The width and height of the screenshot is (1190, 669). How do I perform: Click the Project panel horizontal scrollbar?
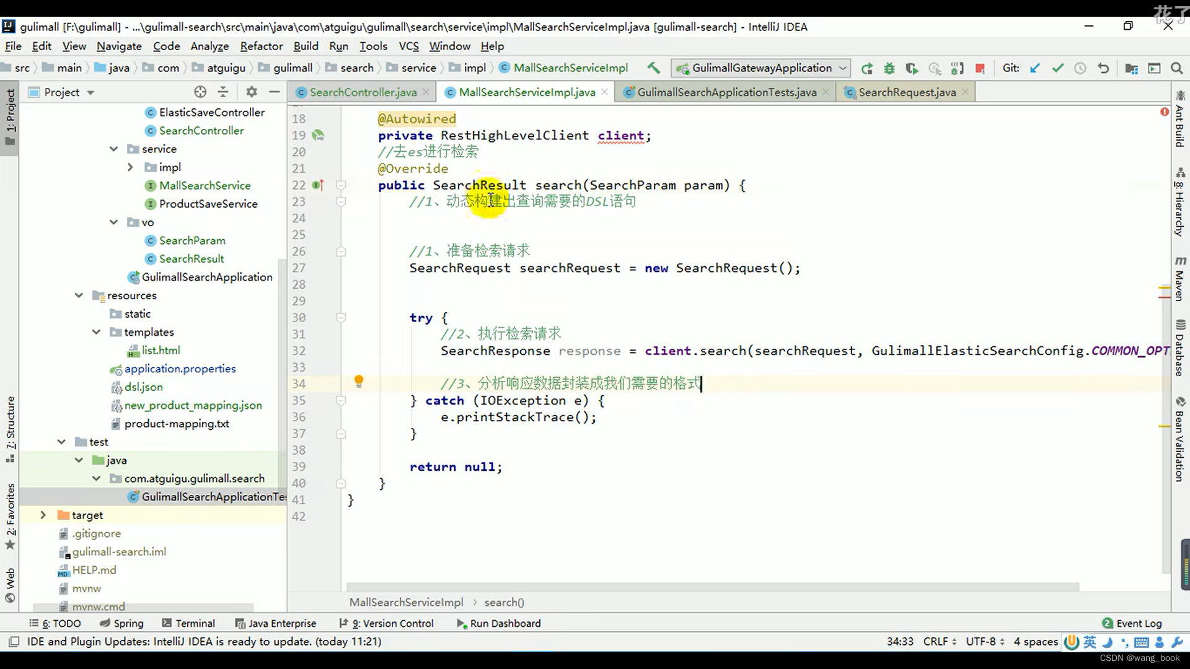point(143,608)
